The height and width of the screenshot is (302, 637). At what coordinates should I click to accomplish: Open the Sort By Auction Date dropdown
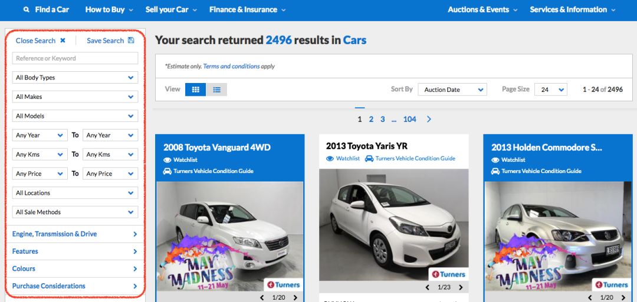(452, 89)
